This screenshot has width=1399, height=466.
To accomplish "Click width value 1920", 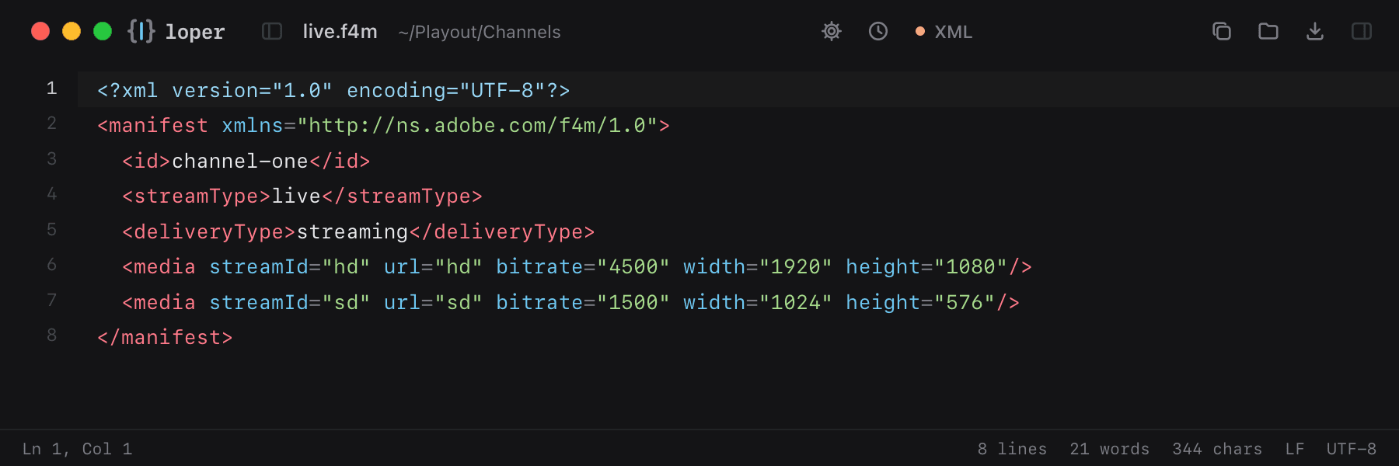I will (796, 266).
